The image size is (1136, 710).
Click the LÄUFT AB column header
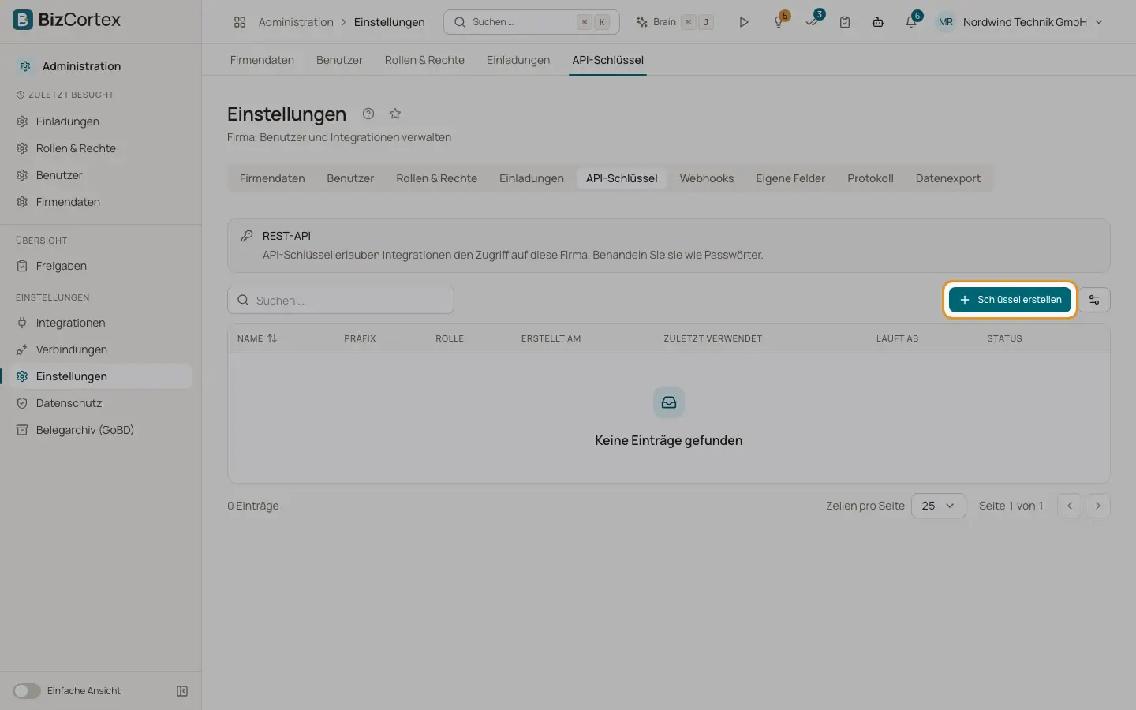pos(897,338)
